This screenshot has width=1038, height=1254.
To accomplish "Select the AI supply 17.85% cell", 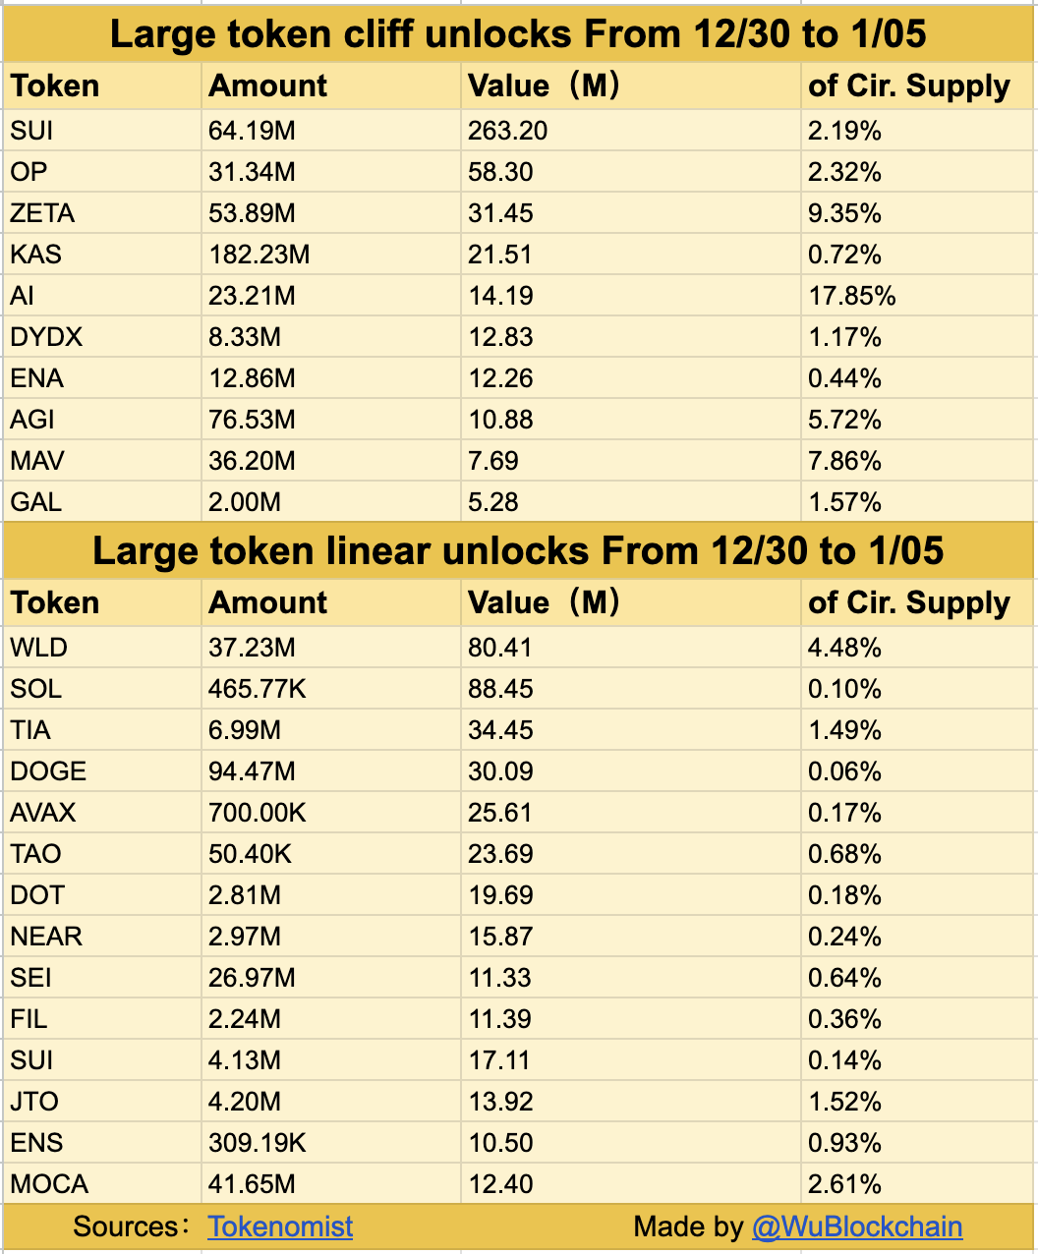I will (x=851, y=296).
